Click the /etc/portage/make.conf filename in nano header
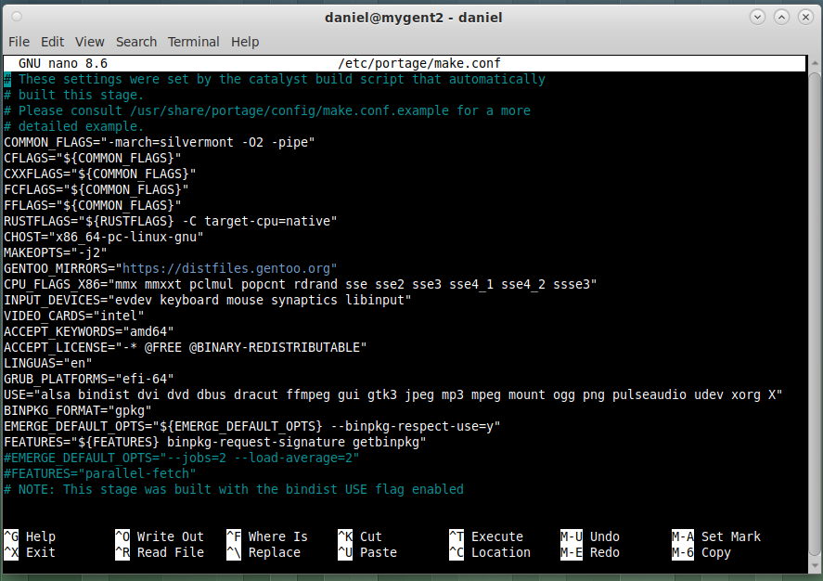The height and width of the screenshot is (581, 823). coord(420,63)
